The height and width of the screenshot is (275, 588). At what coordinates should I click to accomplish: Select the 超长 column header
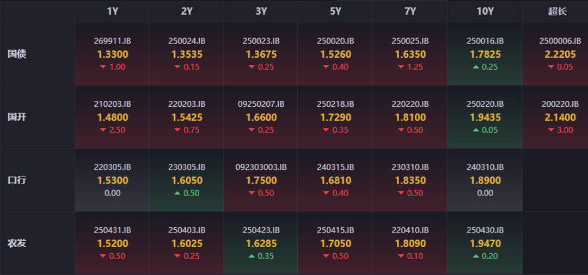pyautogui.click(x=558, y=11)
